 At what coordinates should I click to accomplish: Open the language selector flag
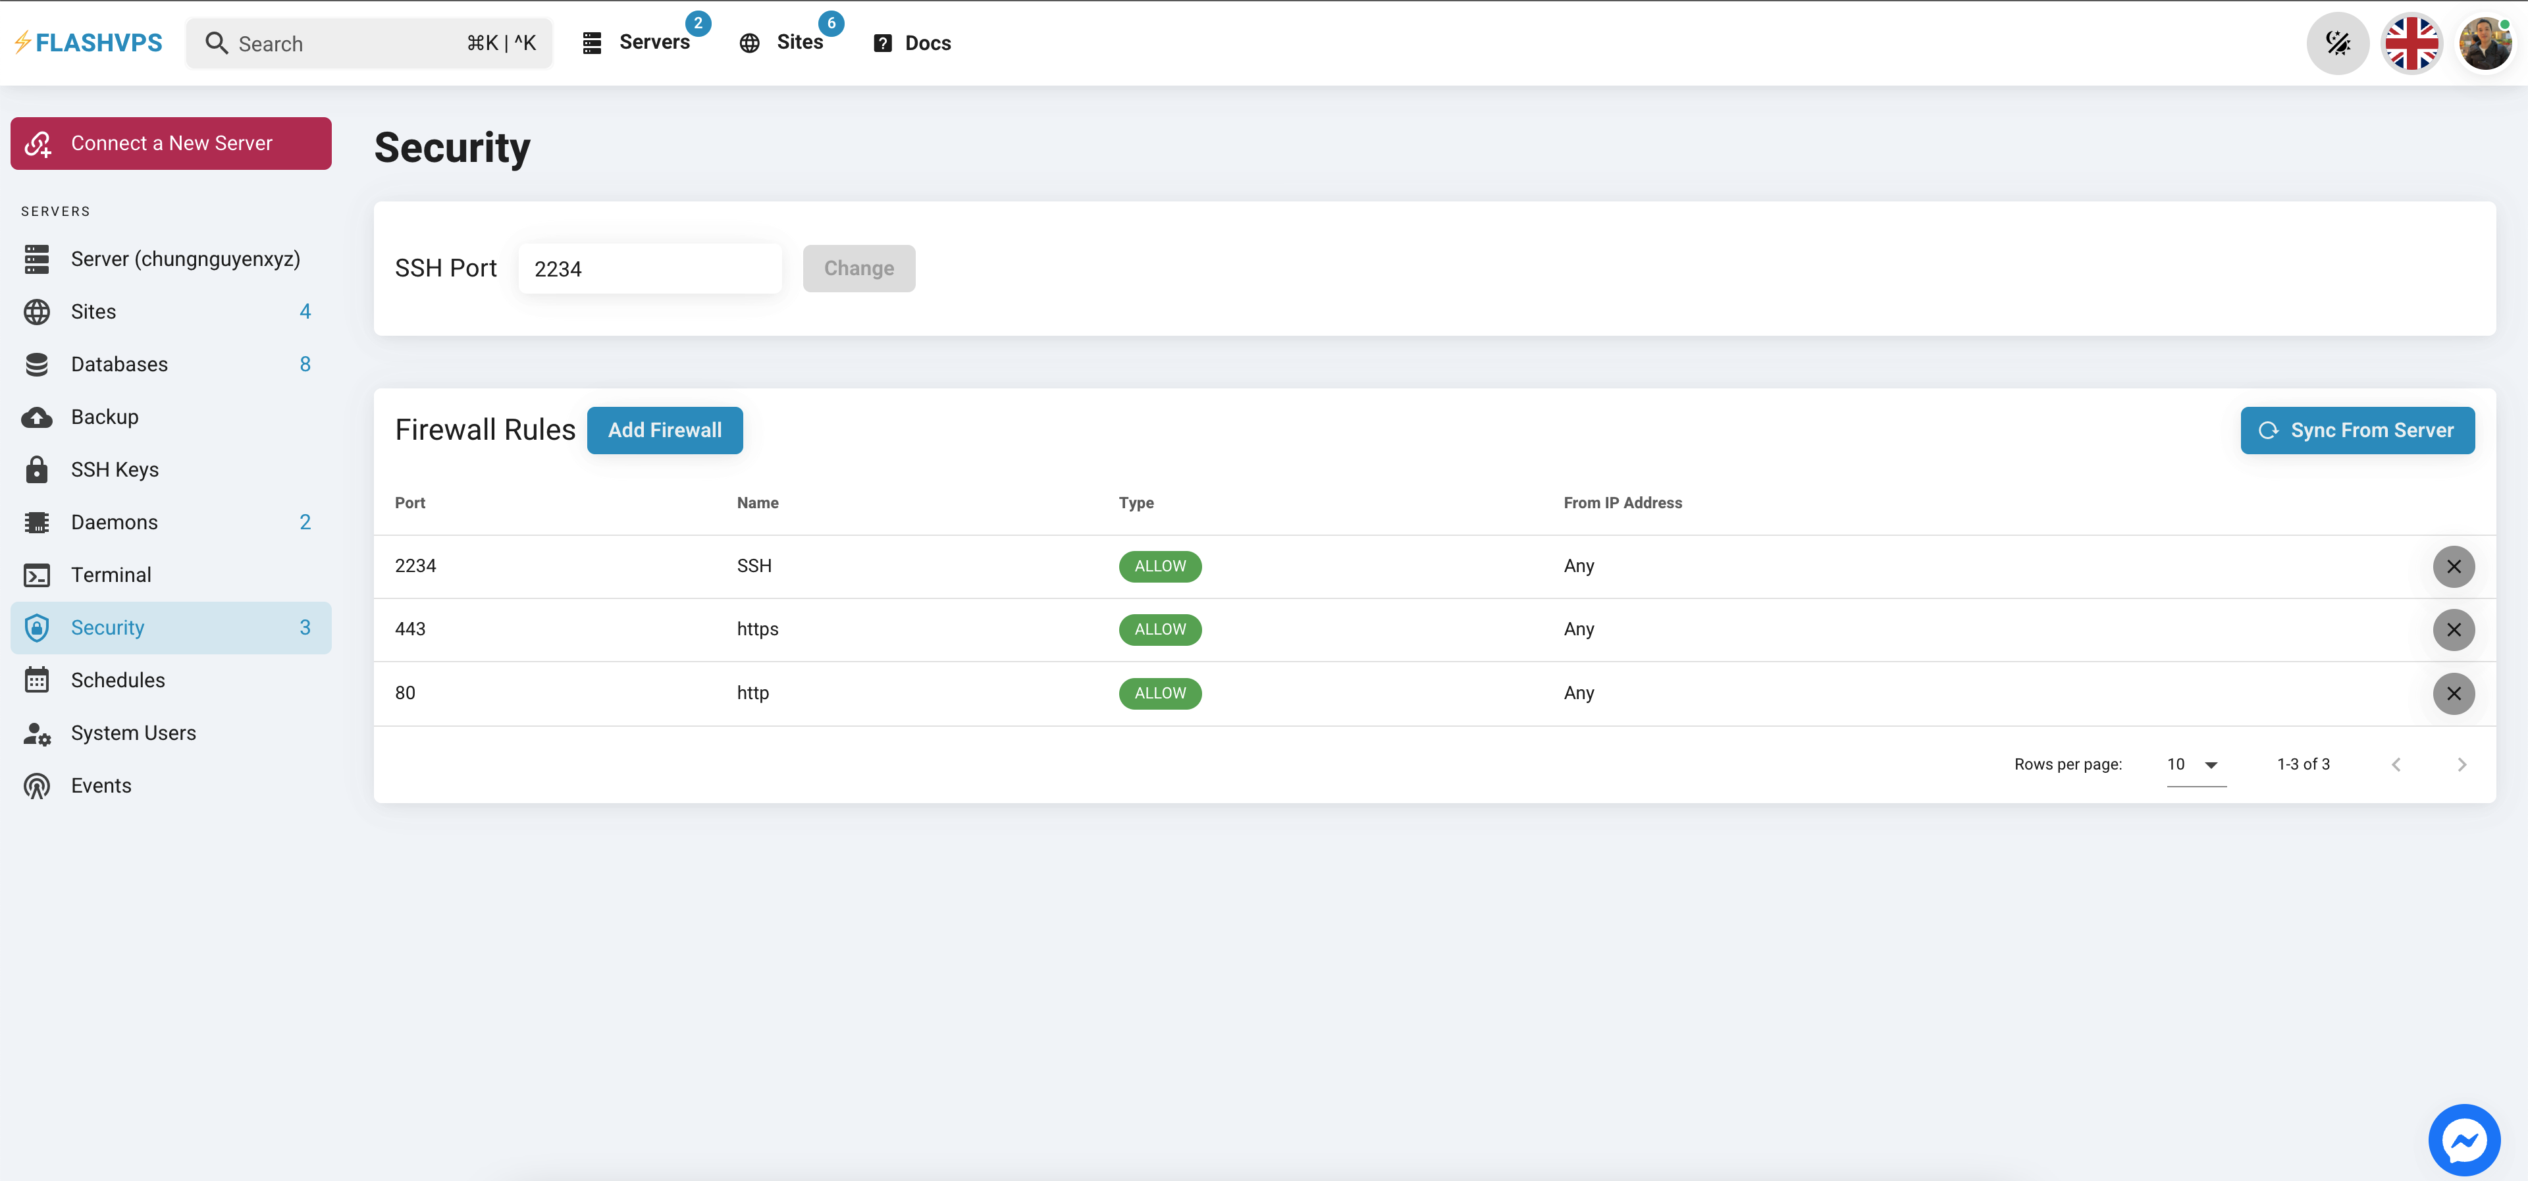(x=2412, y=42)
